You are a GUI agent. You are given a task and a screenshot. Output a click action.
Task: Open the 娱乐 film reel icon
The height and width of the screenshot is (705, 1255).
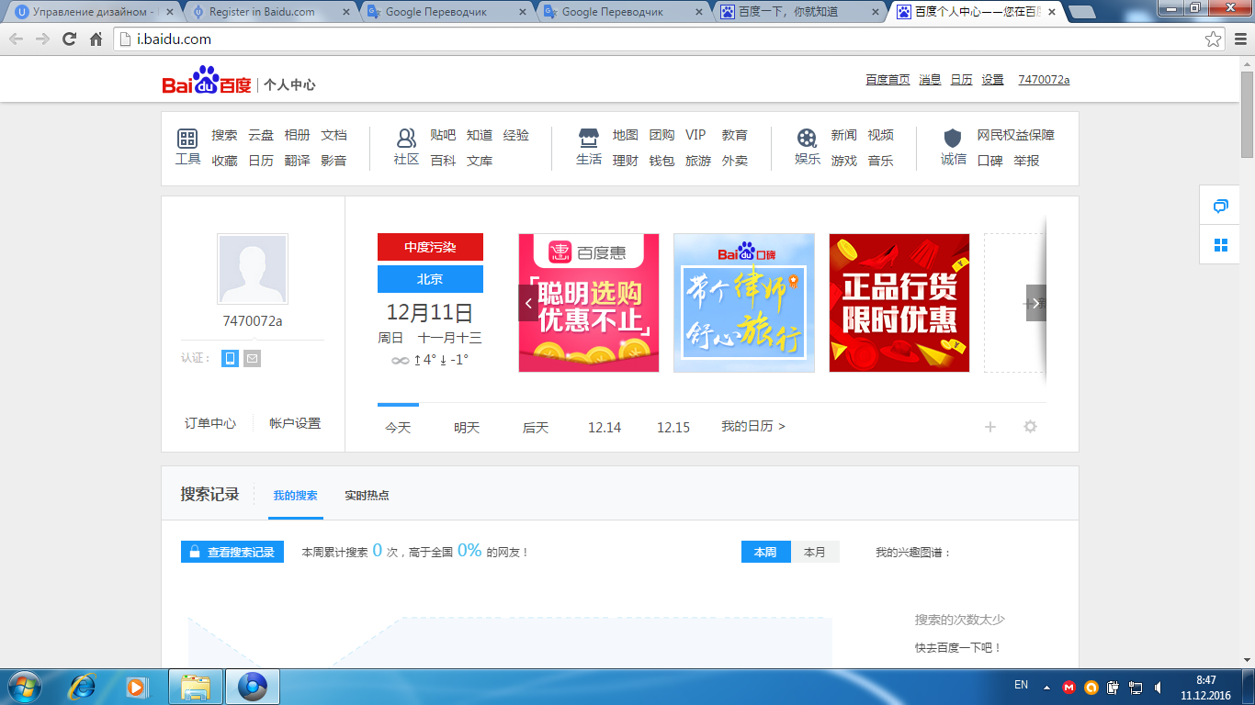(x=807, y=139)
